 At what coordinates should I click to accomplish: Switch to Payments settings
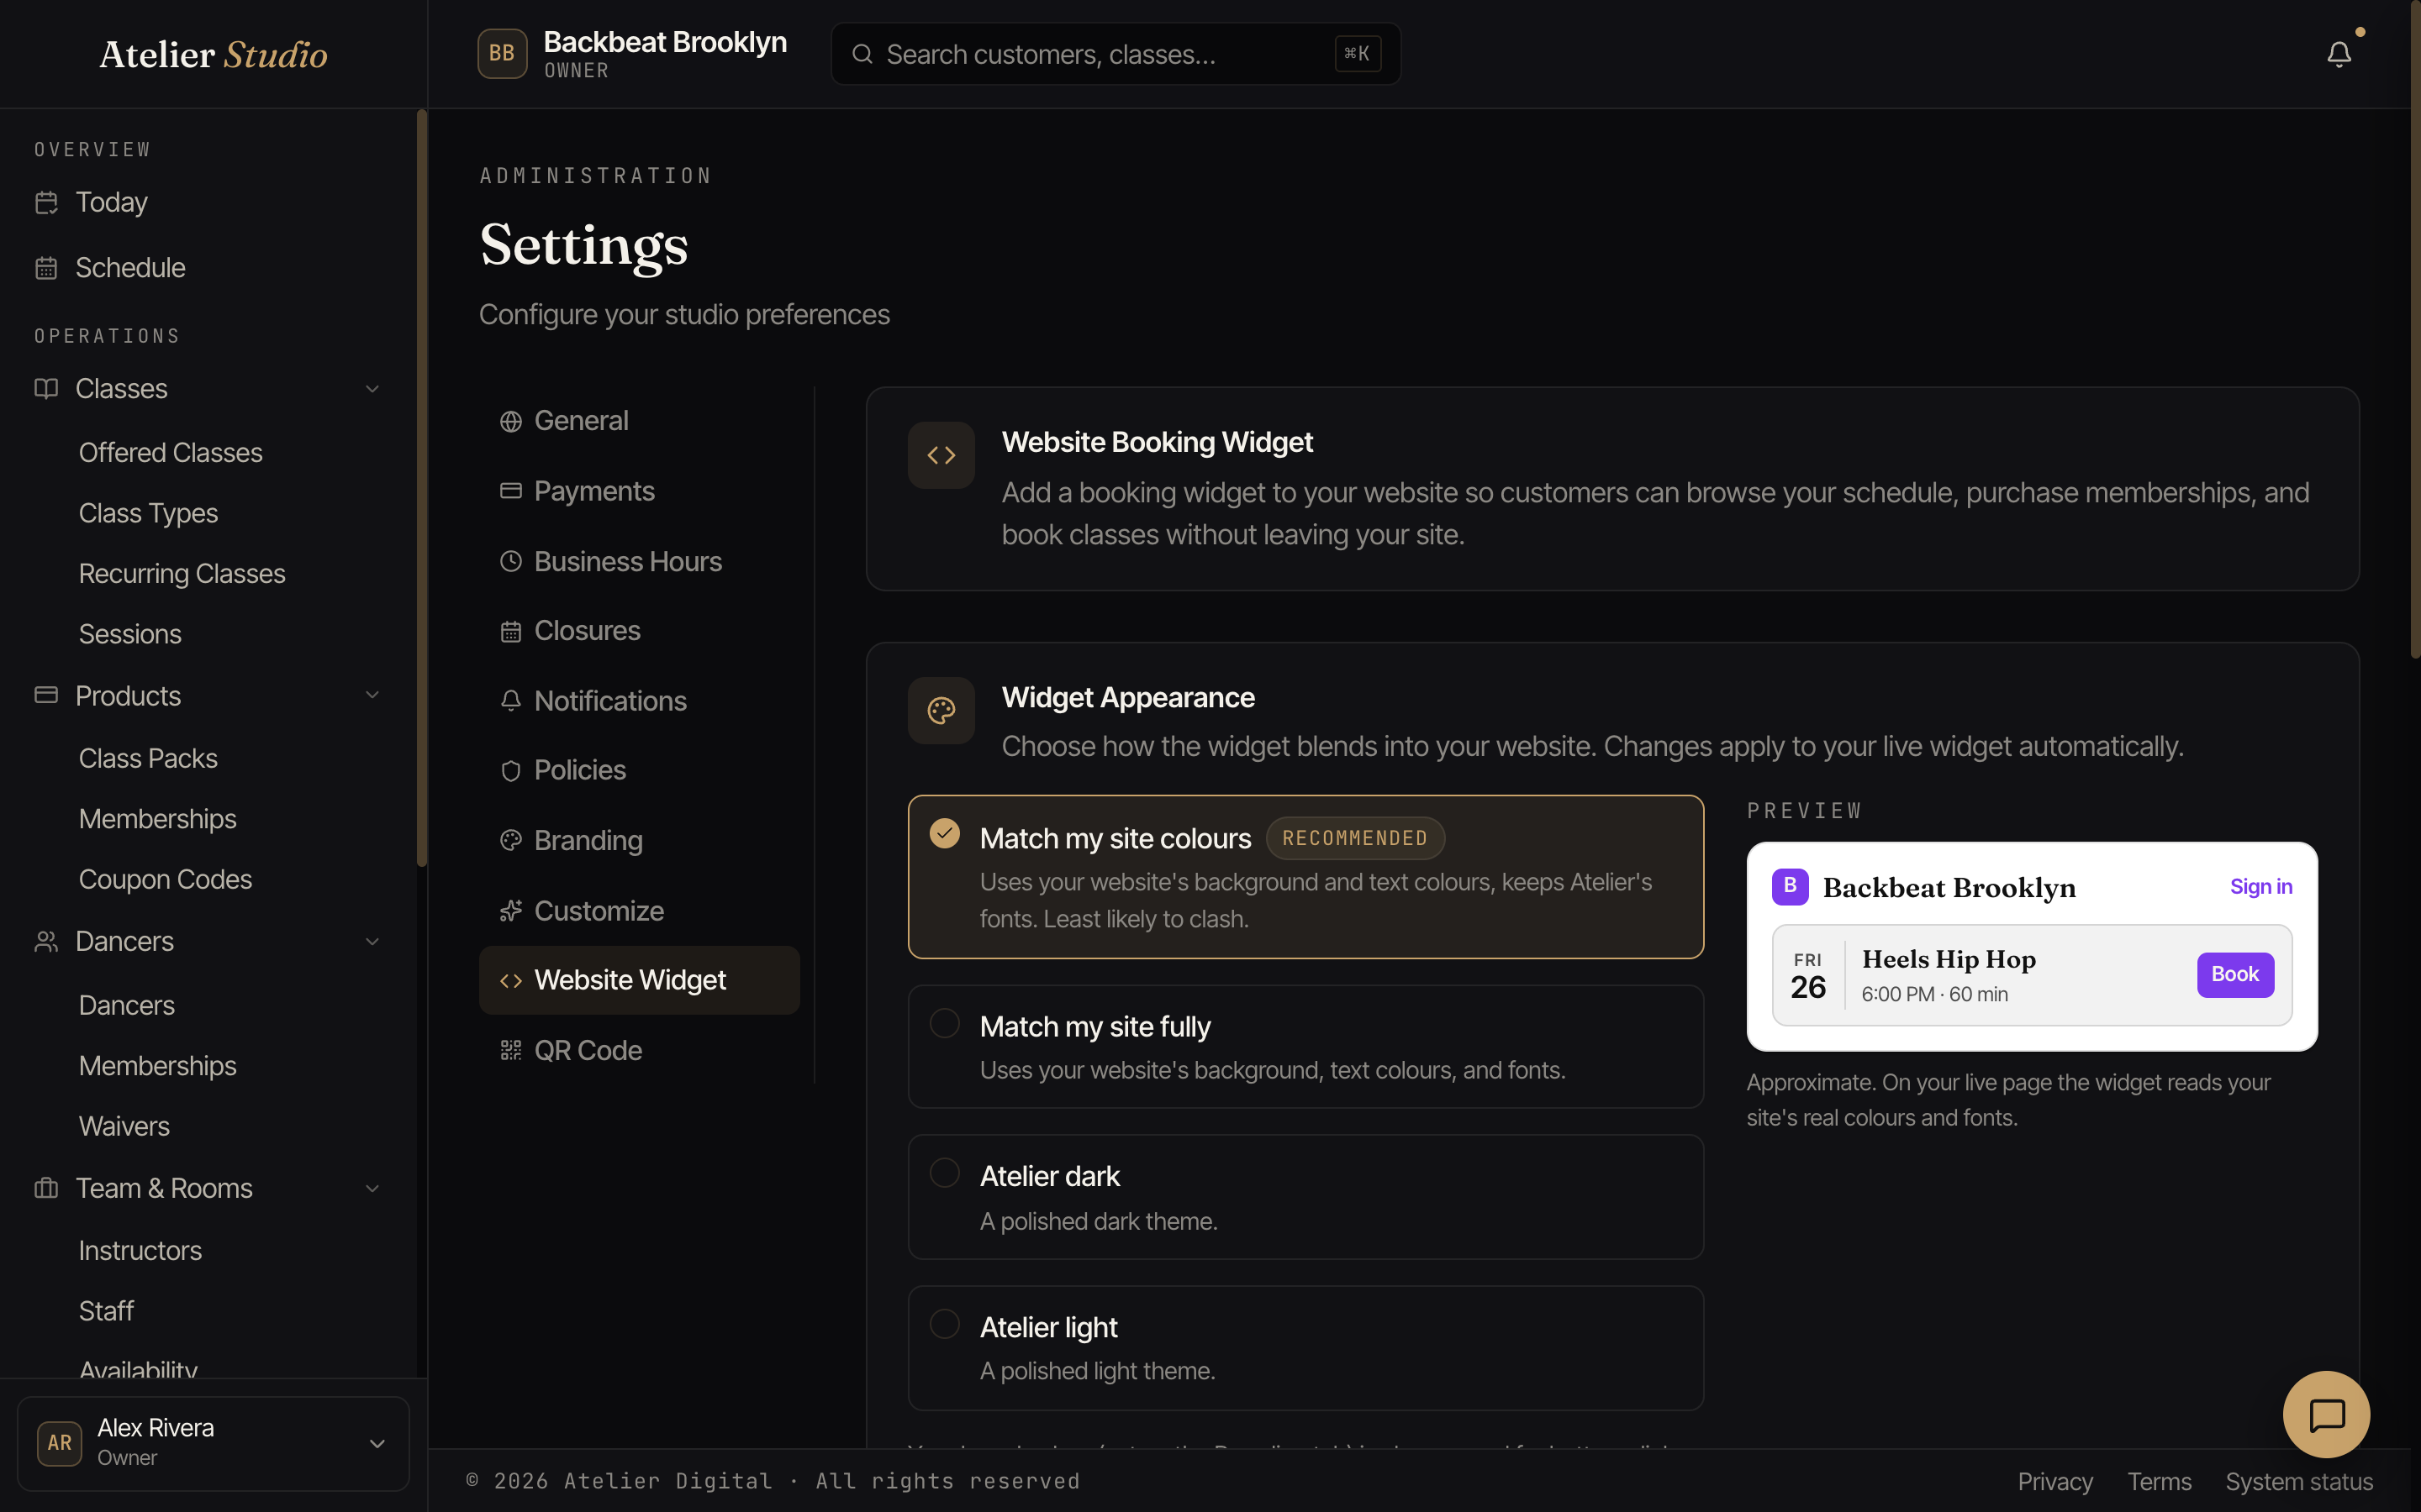[639, 491]
